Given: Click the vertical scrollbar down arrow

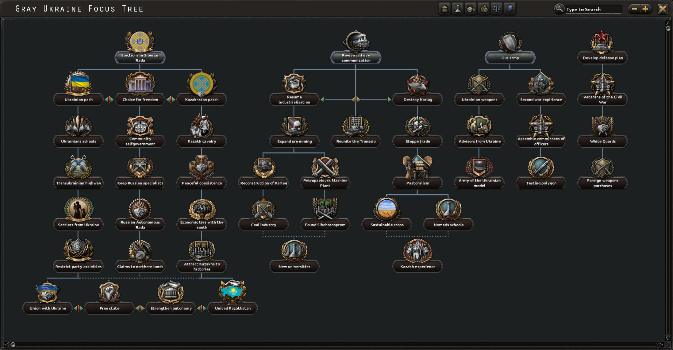Looking at the screenshot, I should [668, 338].
